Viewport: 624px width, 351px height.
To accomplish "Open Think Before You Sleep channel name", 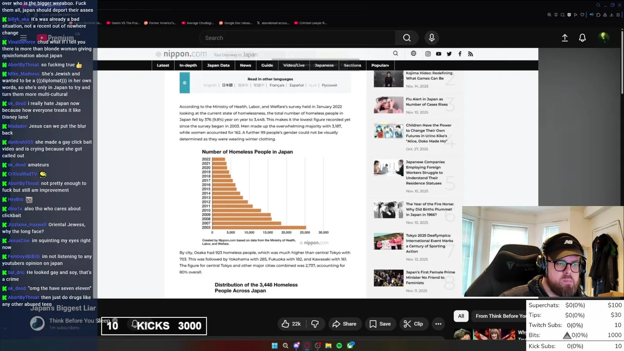I will pos(79,320).
